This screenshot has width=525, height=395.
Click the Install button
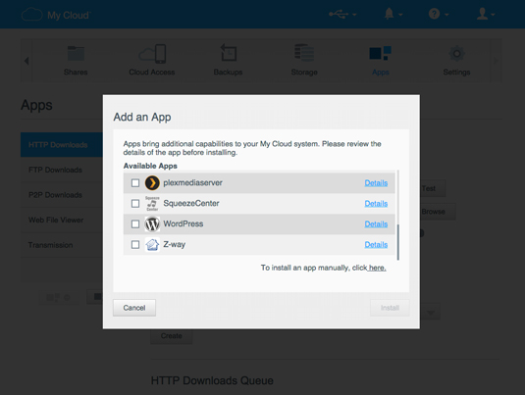(390, 308)
